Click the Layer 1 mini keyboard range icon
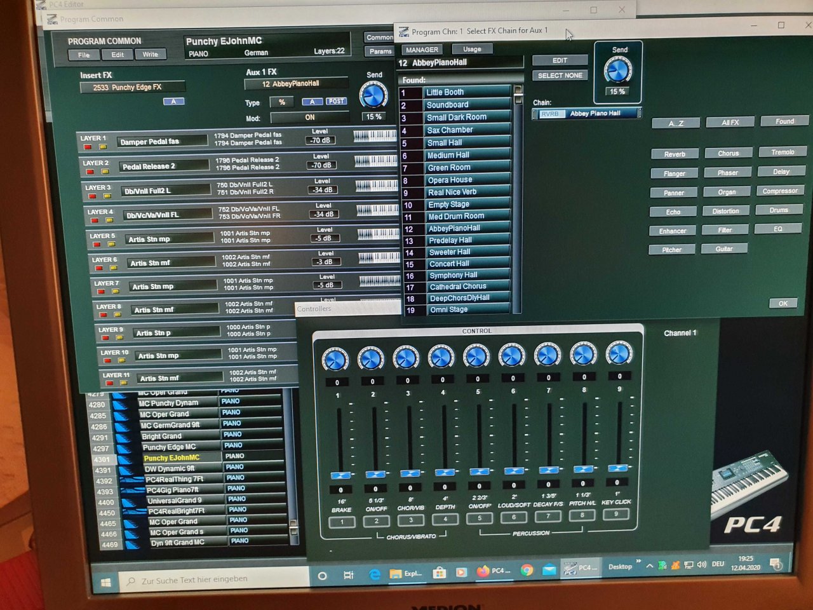813x610 pixels. [375, 136]
